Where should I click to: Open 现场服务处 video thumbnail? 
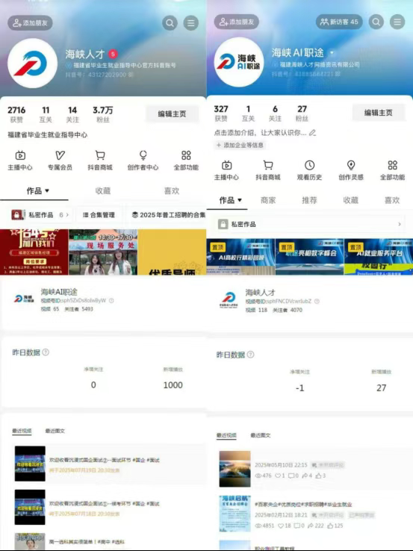coord(103,252)
